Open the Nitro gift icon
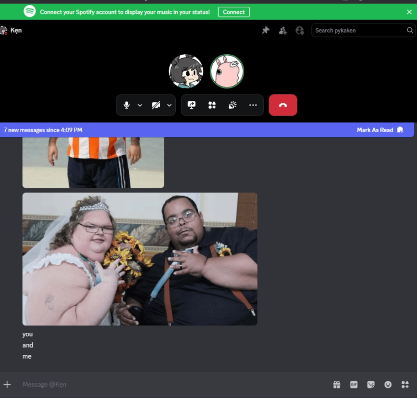The width and height of the screenshot is (417, 398). [337, 385]
